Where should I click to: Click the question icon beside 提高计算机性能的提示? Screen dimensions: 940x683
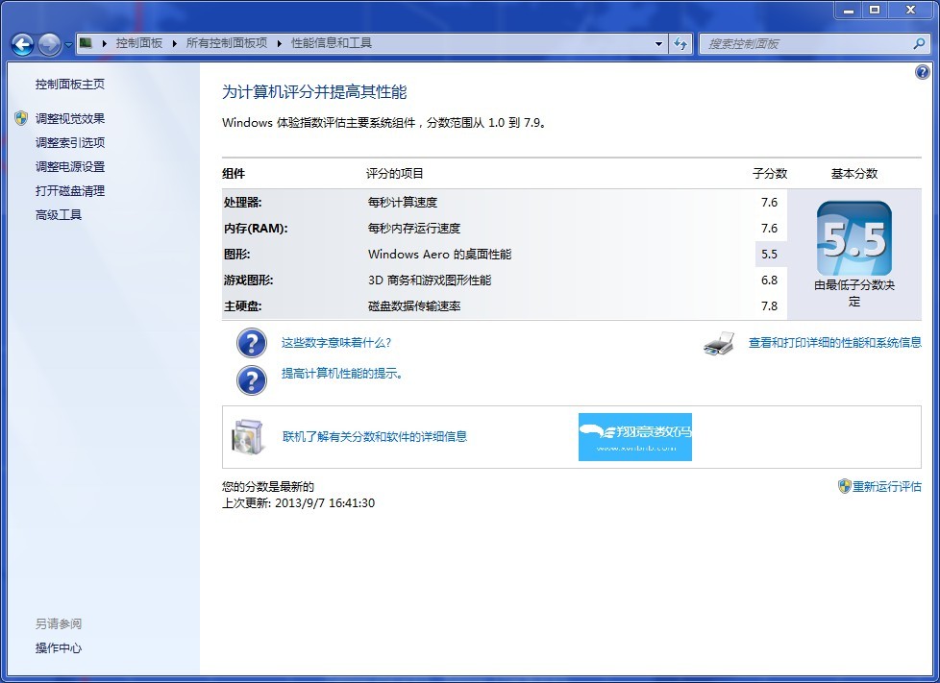pyautogui.click(x=252, y=380)
